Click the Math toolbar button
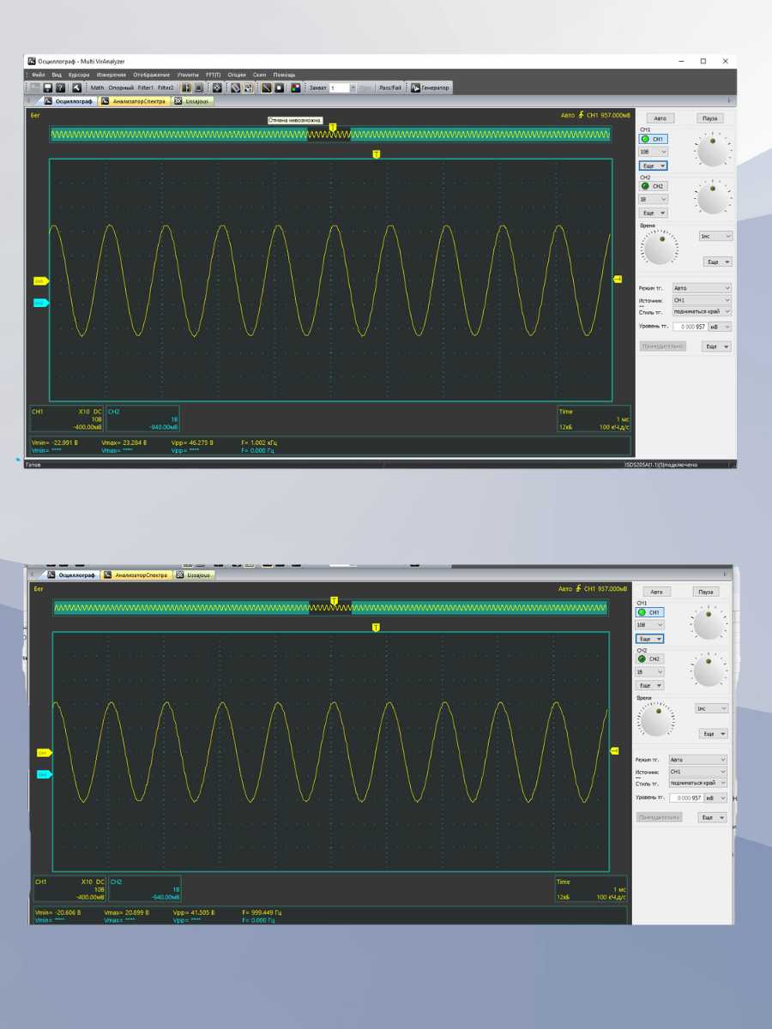 point(97,87)
